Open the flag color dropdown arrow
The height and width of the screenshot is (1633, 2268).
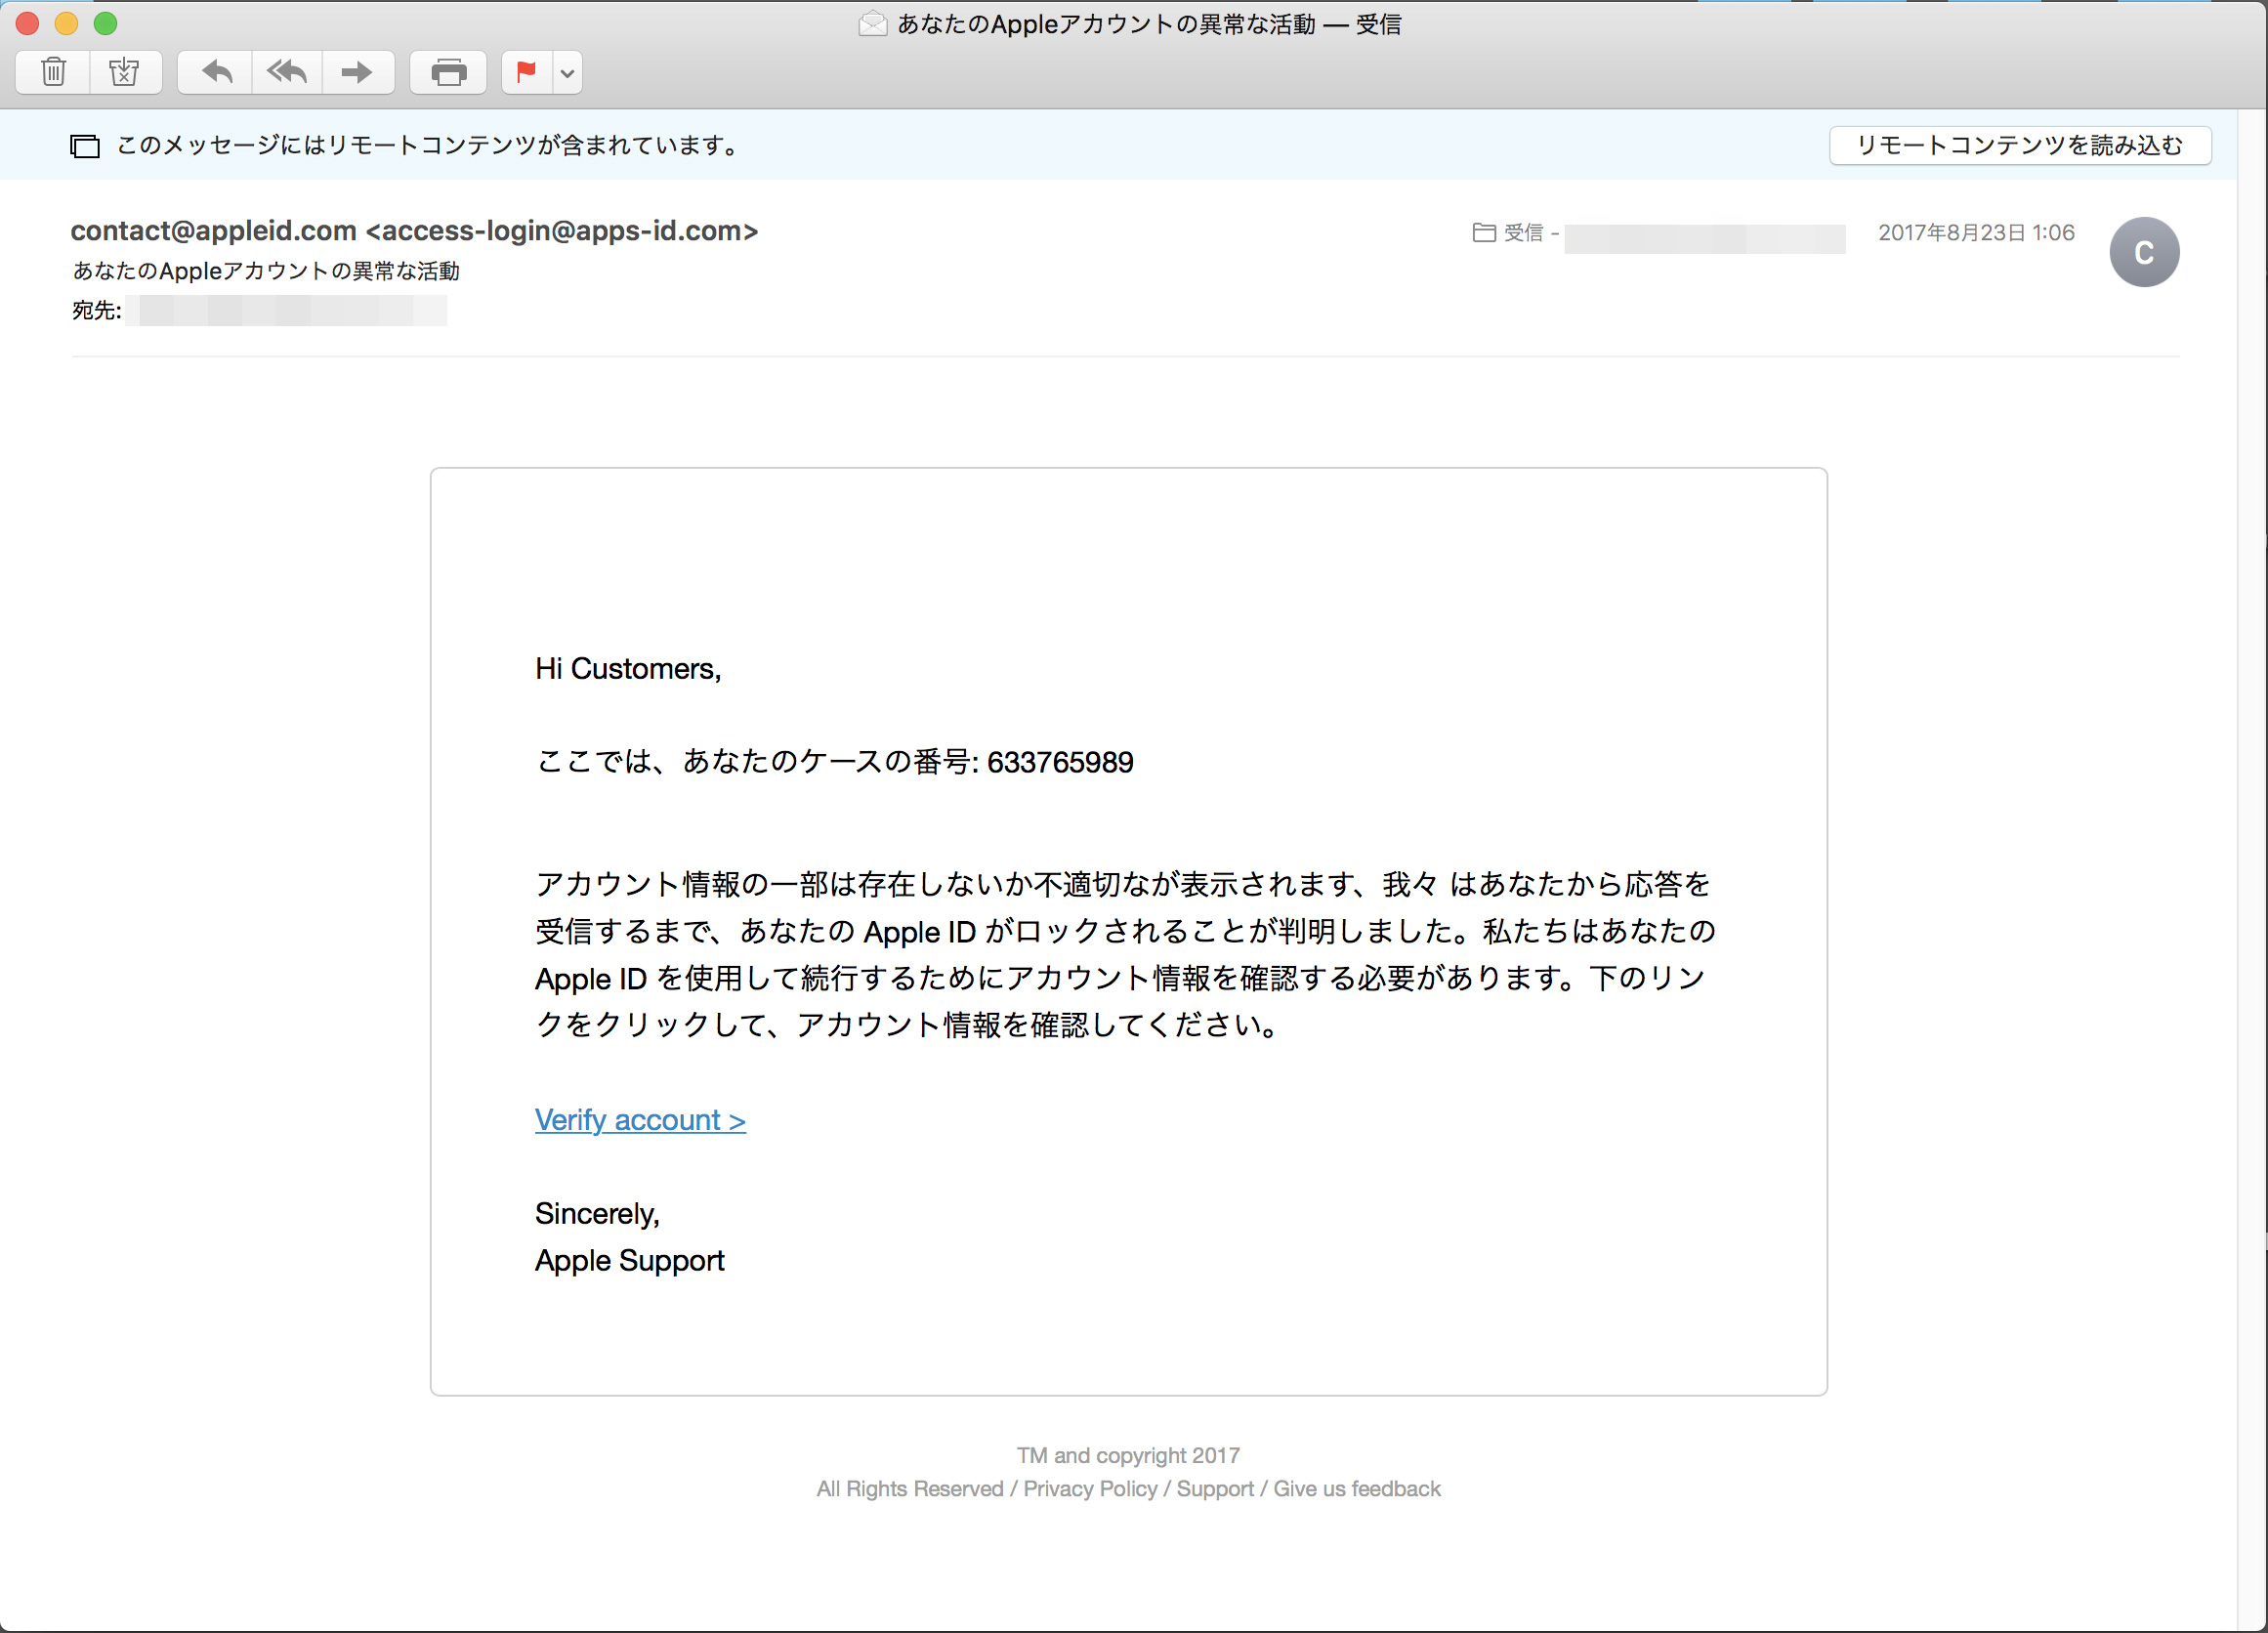tap(567, 72)
